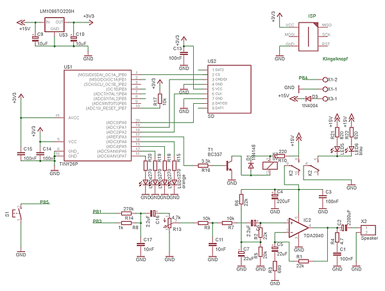Viewport: 385px width, 291px height.
Task: Click the LM1086TO220H part name
Action: tap(56, 12)
